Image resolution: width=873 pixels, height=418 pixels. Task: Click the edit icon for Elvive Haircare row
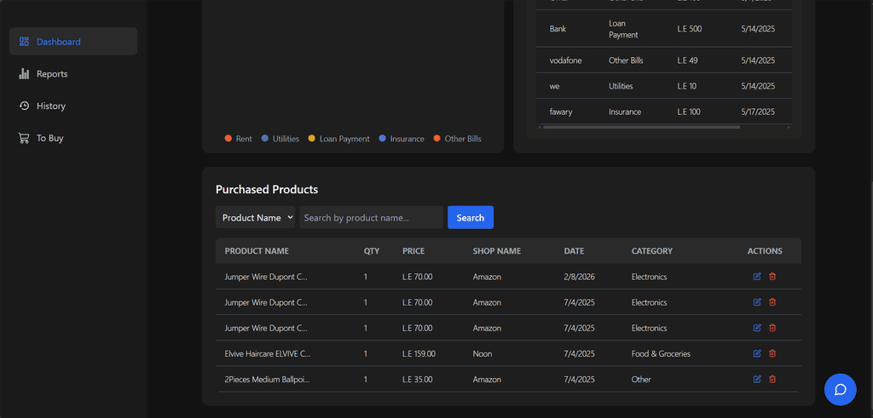[x=757, y=353]
